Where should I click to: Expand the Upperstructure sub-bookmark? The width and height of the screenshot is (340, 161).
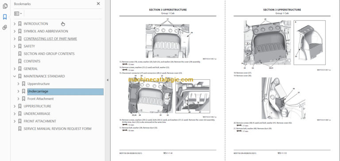point(19,84)
